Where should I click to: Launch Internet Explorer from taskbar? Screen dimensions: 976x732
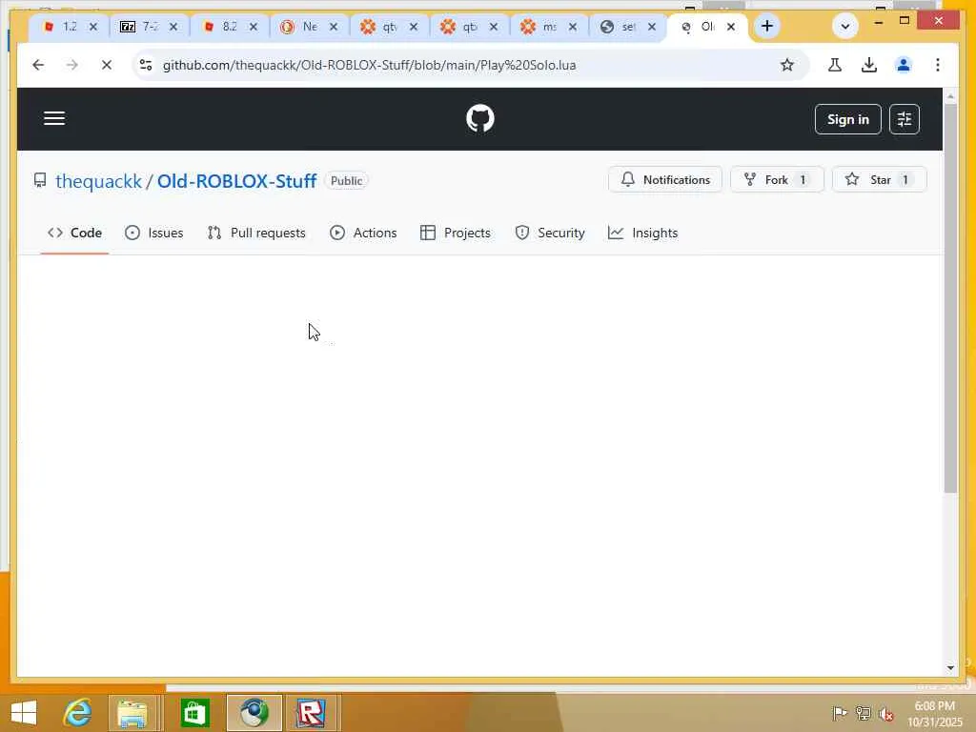point(78,713)
